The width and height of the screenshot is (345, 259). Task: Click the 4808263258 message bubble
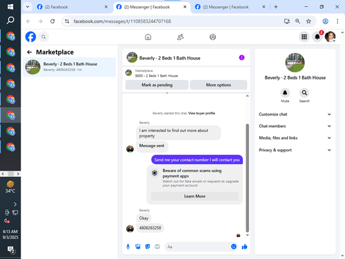point(150,228)
